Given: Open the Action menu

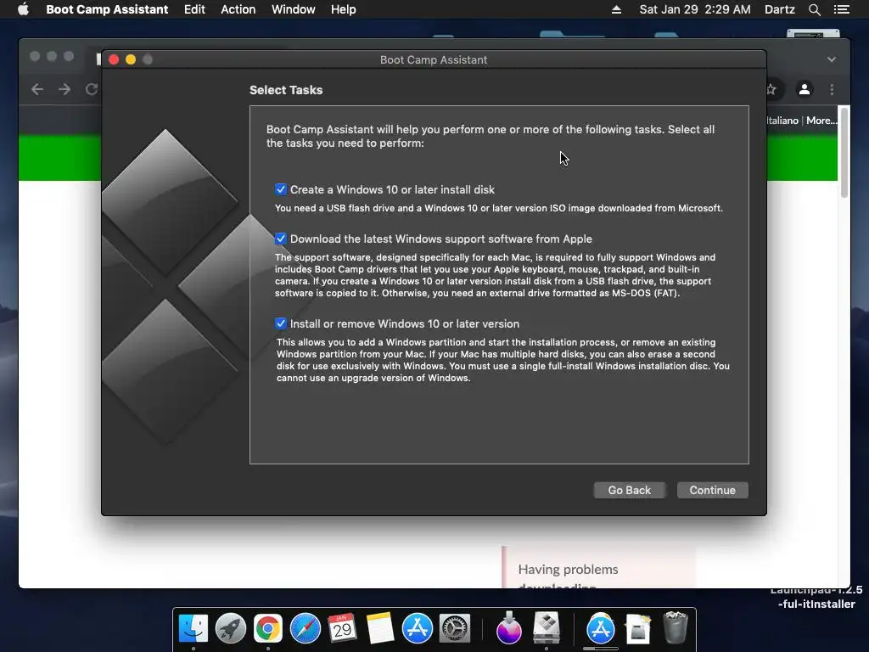Looking at the screenshot, I should coord(238,9).
